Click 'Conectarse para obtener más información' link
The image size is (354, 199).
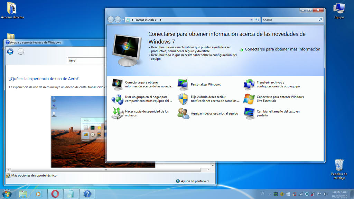(x=280, y=49)
